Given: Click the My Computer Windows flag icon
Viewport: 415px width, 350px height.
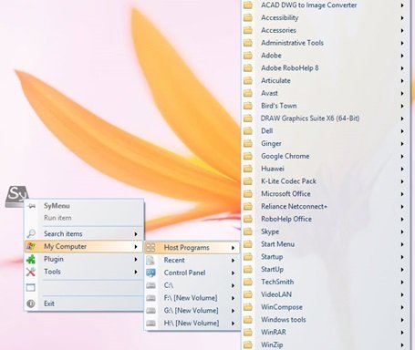Looking at the screenshot, I should 31,246.
